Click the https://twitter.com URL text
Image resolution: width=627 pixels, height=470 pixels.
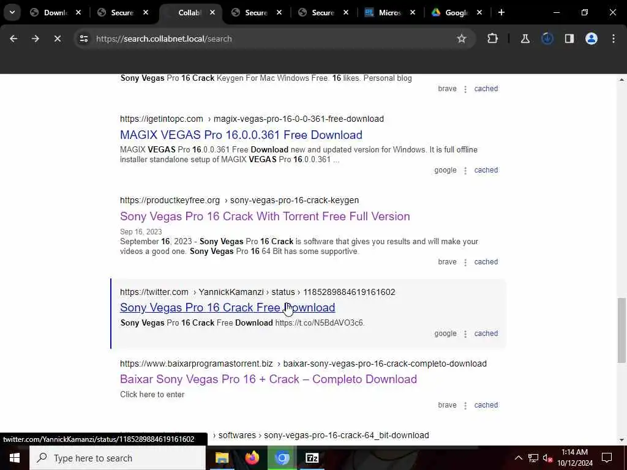click(154, 292)
